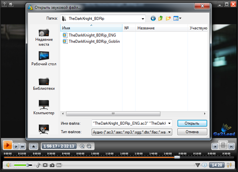Mute the volume speaker icon
This screenshot has height=172, width=238.
pos(9,165)
